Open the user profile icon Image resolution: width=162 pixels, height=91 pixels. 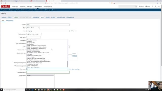[155, 6]
